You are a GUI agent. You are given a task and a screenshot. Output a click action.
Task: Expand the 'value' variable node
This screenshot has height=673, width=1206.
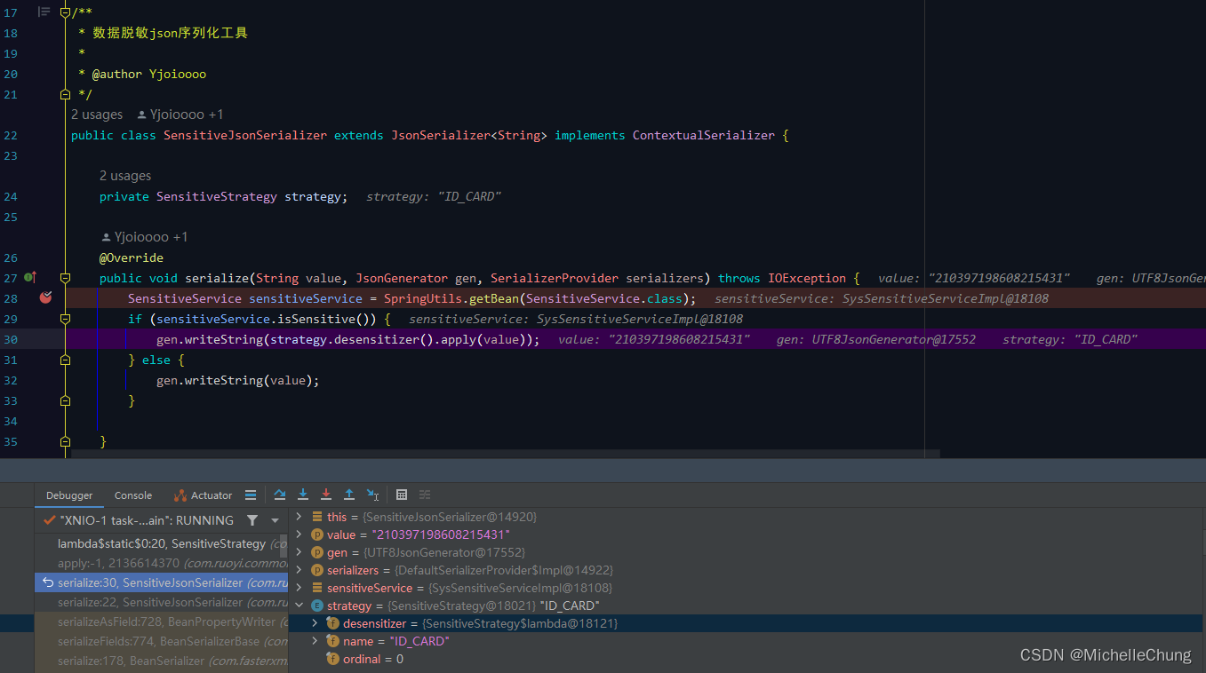pos(299,534)
